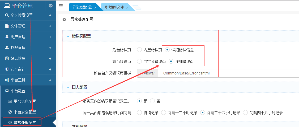Open the 用户管理 sidebar section

point(18,37)
